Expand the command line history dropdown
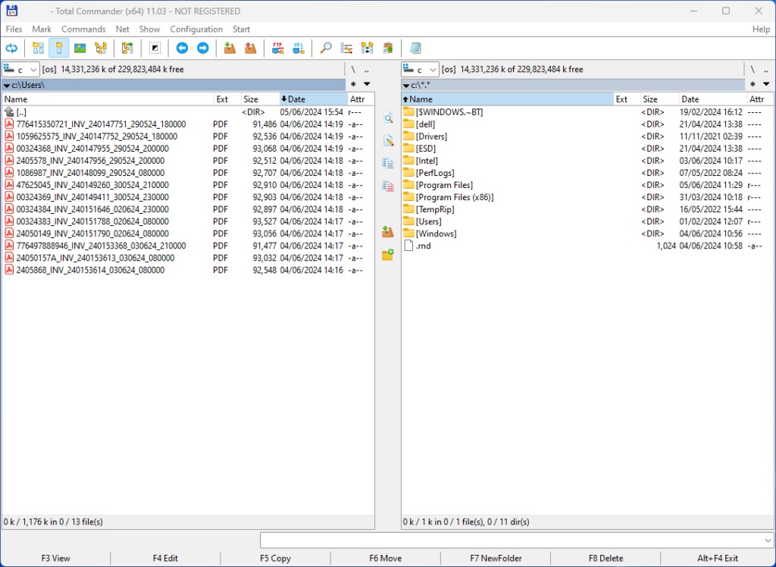 768,540
